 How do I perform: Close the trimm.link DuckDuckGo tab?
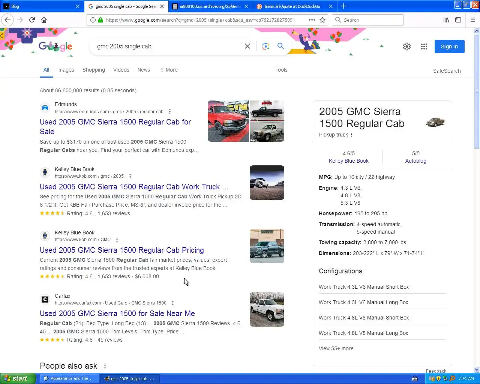point(330,6)
